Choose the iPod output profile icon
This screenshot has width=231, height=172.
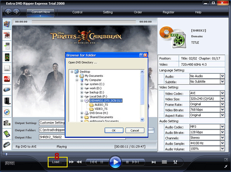(x=7, y=46)
